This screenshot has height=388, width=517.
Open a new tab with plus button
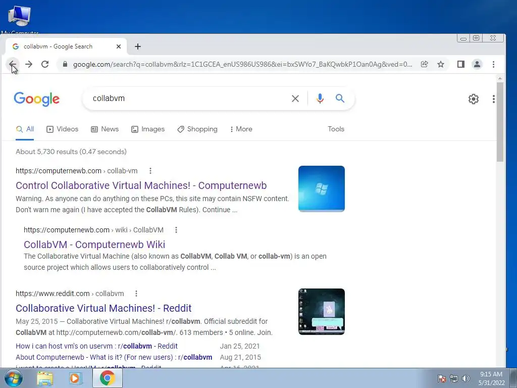(x=138, y=46)
